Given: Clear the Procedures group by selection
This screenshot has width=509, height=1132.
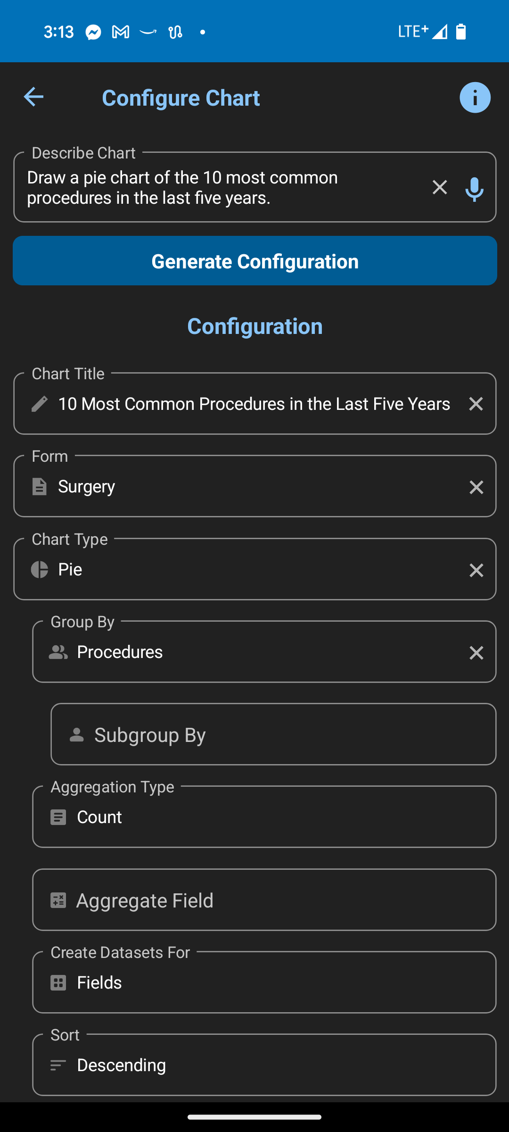Looking at the screenshot, I should pos(476,653).
